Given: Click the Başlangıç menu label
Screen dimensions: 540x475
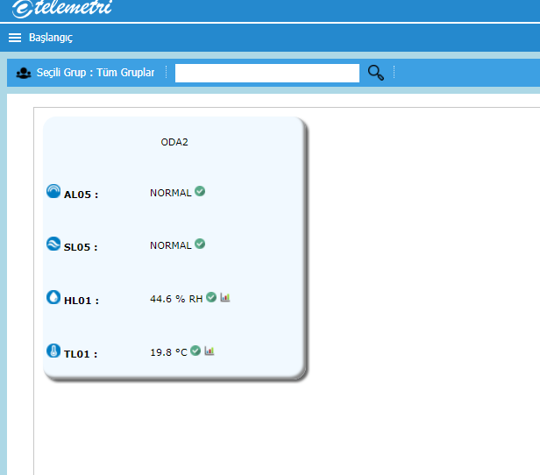Looking at the screenshot, I should tap(51, 38).
